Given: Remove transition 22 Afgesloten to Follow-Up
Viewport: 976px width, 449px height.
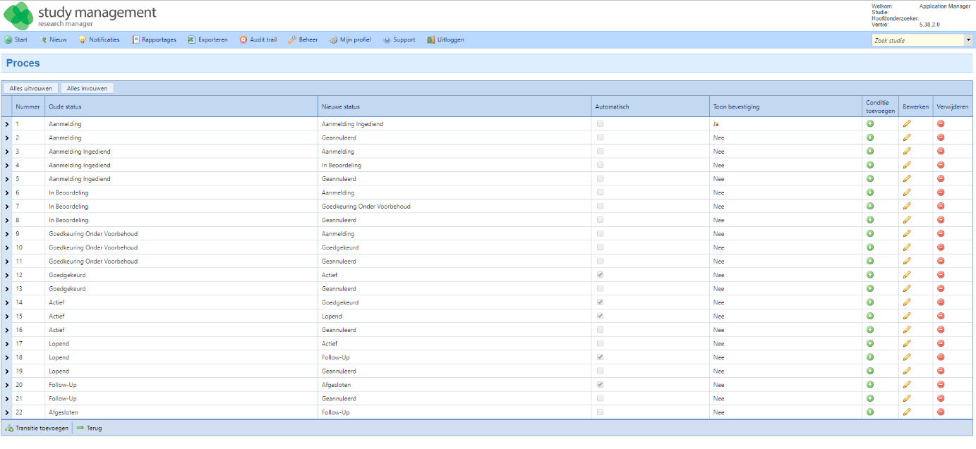Looking at the screenshot, I should [x=941, y=412].
